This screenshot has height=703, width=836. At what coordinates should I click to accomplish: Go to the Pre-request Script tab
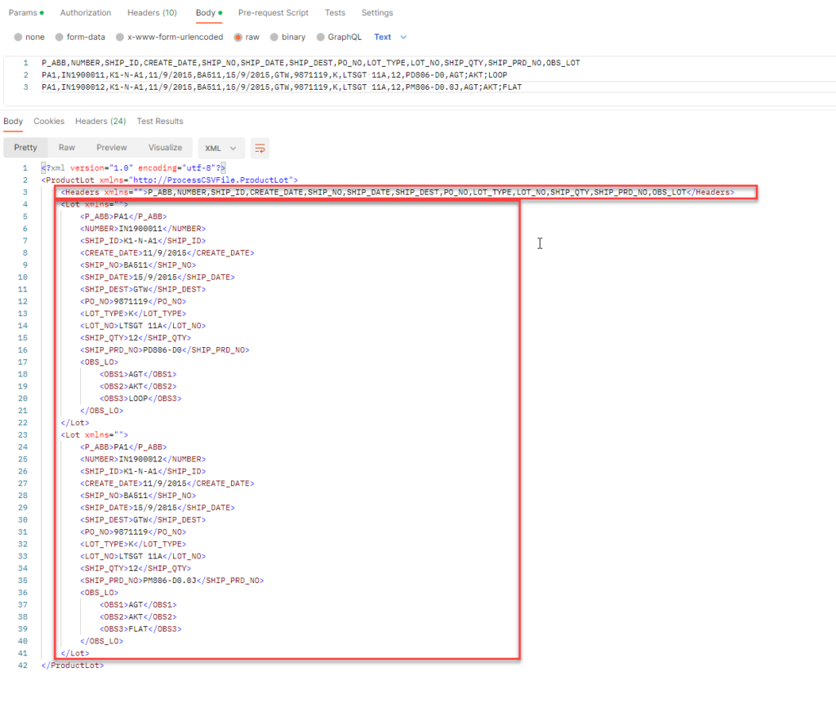click(x=273, y=13)
